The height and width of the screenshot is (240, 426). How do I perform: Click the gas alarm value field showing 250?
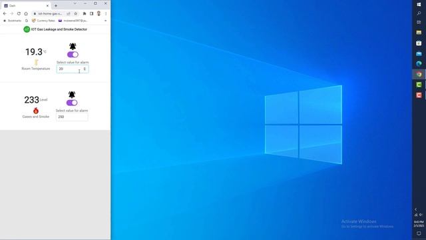click(x=72, y=117)
